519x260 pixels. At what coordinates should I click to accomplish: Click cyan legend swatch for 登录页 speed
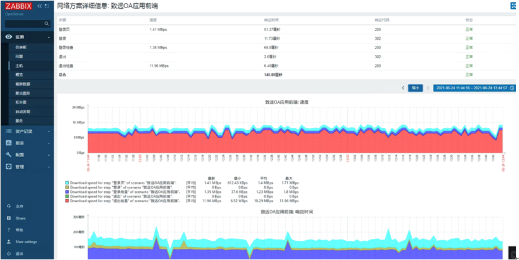(x=67, y=182)
